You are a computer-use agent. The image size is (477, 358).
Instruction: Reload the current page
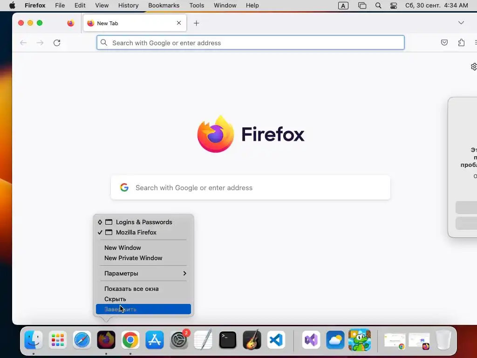click(x=57, y=43)
